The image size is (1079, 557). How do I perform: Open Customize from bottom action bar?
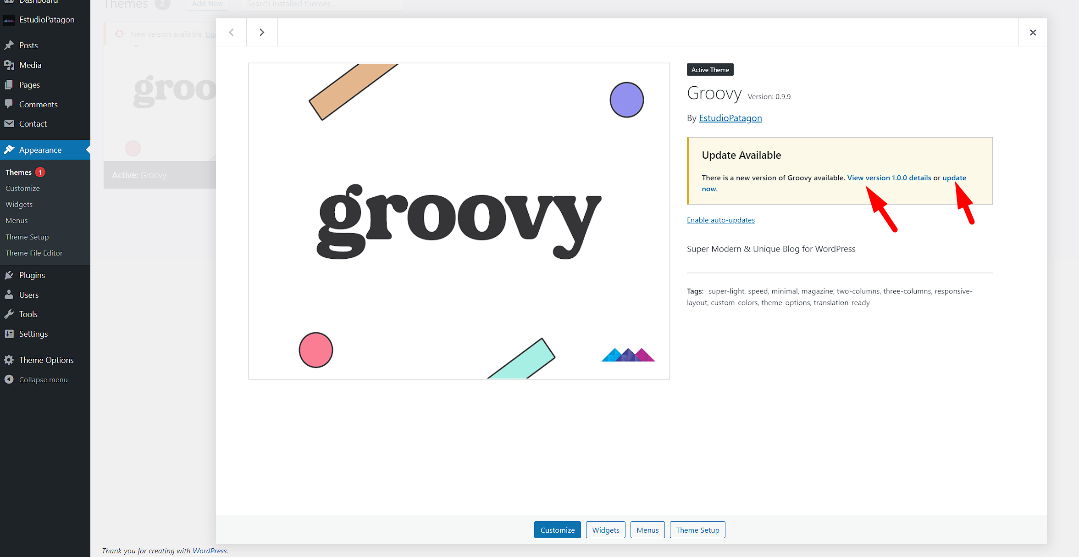pos(558,529)
